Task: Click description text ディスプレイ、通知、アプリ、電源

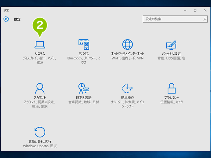Action: coord(40,60)
